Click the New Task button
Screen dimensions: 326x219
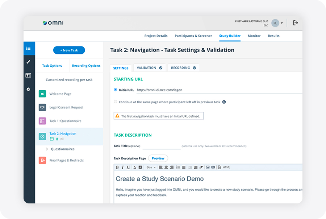[x=69, y=50]
